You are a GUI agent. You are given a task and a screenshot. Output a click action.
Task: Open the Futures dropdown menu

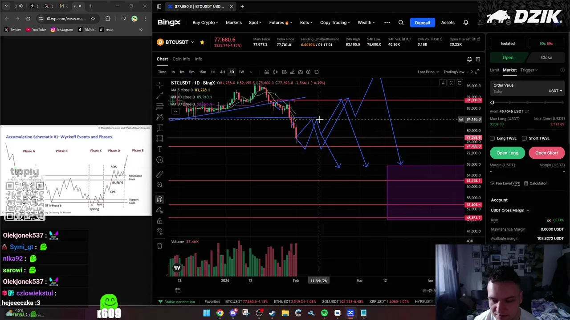pos(281,23)
